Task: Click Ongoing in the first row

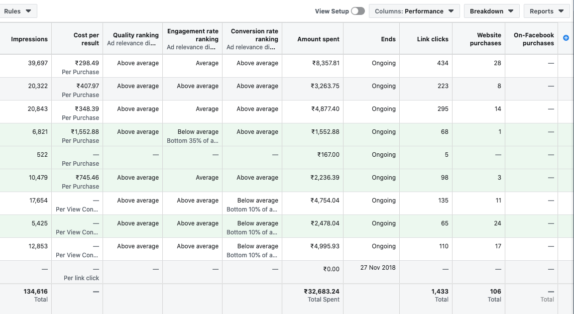Action: click(383, 63)
